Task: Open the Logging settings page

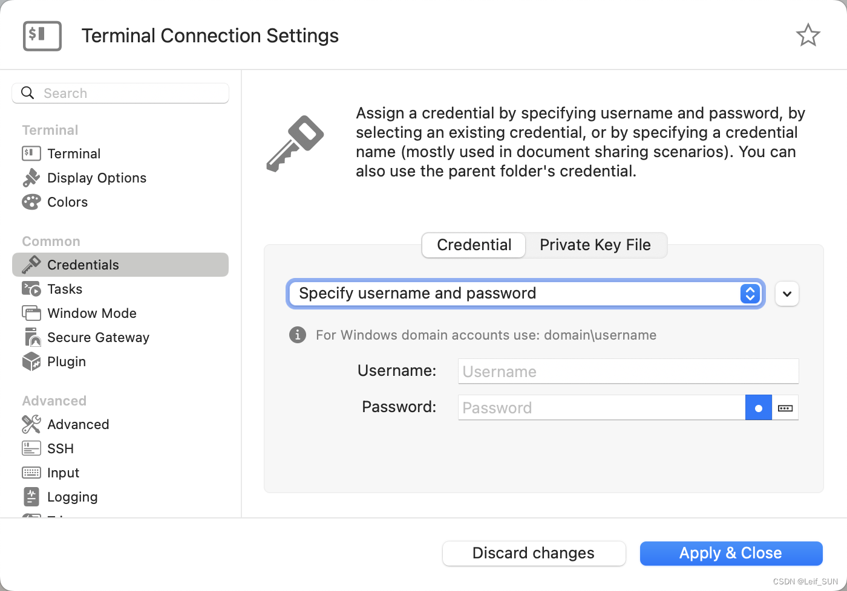Action: [x=72, y=497]
